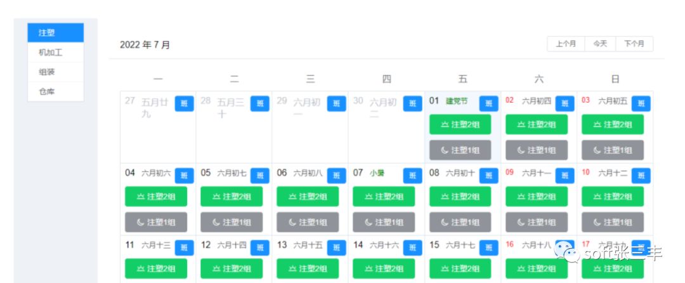
Task: Click the 班 icon on July 03
Action: [641, 103]
